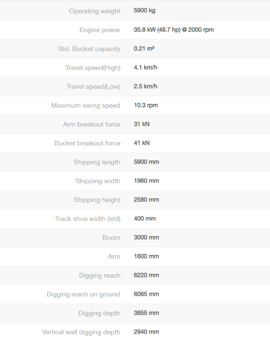The height and width of the screenshot is (338, 270).
Task: Select the 41 kN bucket breakout value
Action: (142, 143)
